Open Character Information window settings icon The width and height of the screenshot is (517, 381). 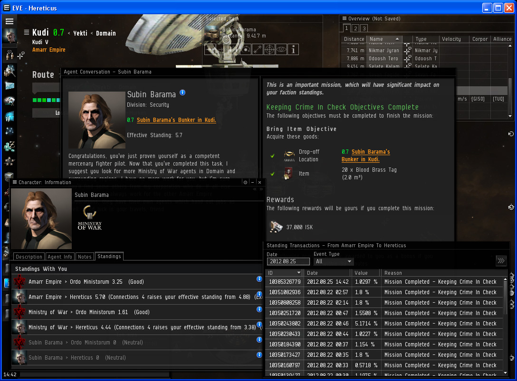point(245,182)
